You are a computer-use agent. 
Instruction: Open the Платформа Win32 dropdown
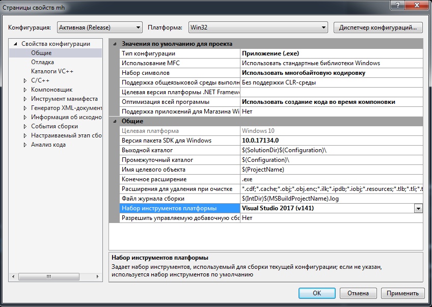[257, 27]
